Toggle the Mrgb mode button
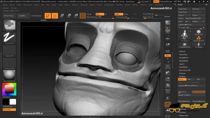Image resolution: width=210 pixels, height=118 pixels. (89, 14)
